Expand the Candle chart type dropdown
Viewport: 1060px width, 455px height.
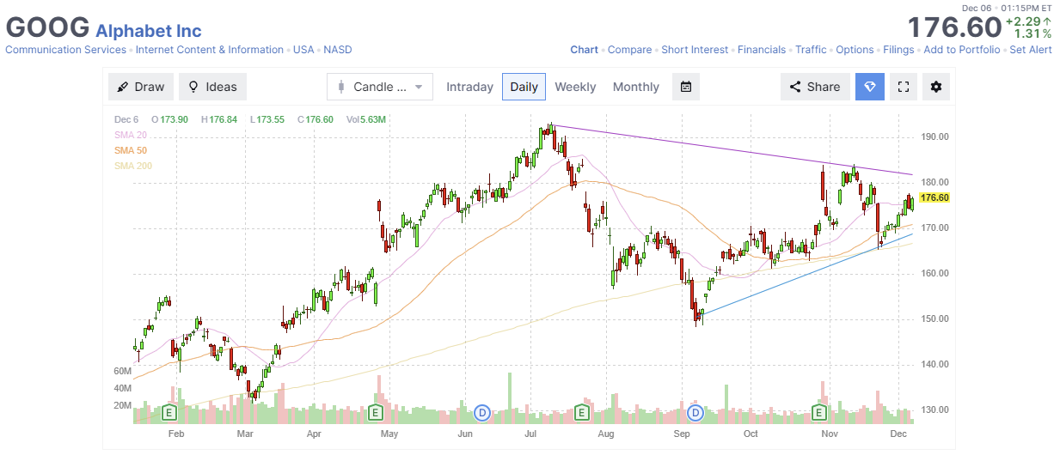379,87
